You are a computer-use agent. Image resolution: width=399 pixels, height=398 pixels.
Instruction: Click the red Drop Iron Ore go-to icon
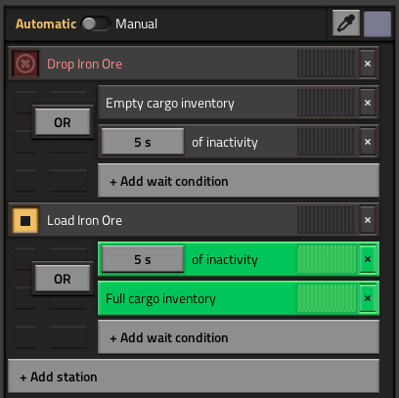pyautogui.click(x=25, y=64)
